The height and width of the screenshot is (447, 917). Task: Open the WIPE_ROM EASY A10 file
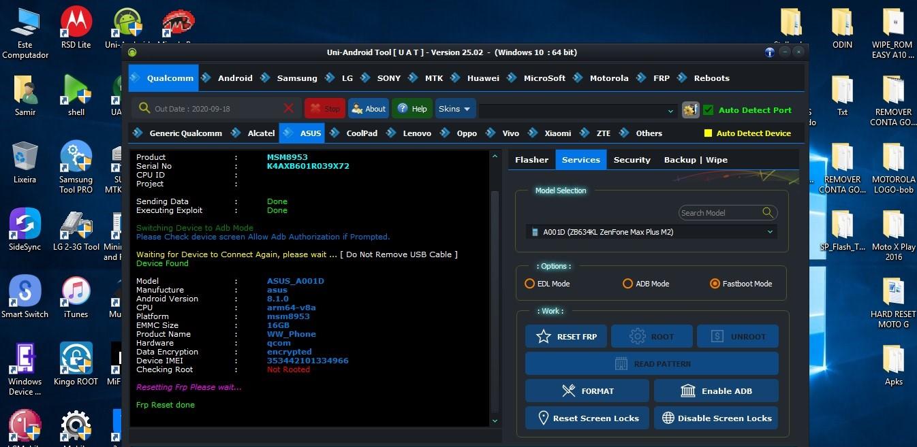[x=892, y=33]
